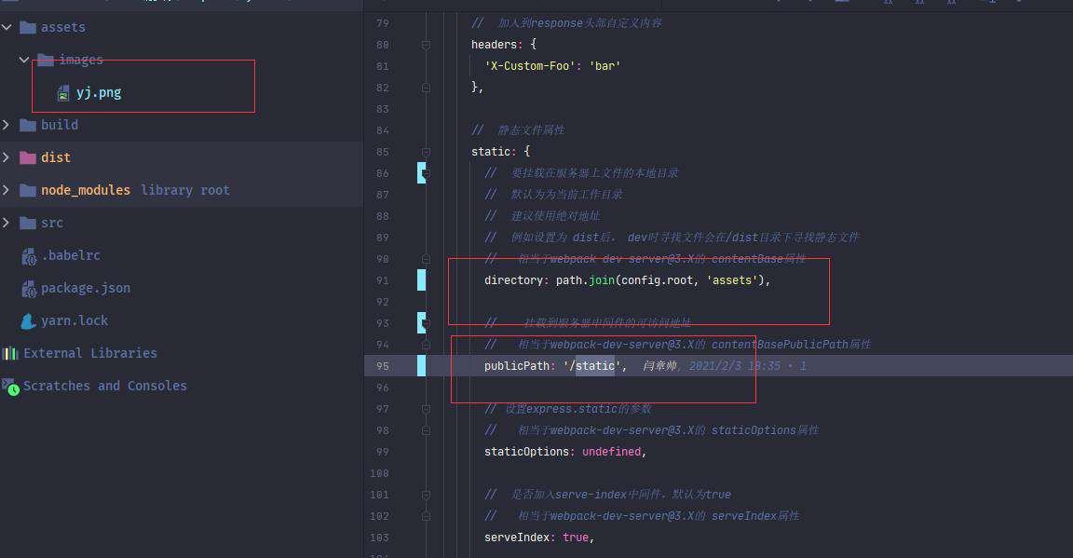Click the External Libraries icon
Viewport: 1073px width, 558px height.
point(10,353)
